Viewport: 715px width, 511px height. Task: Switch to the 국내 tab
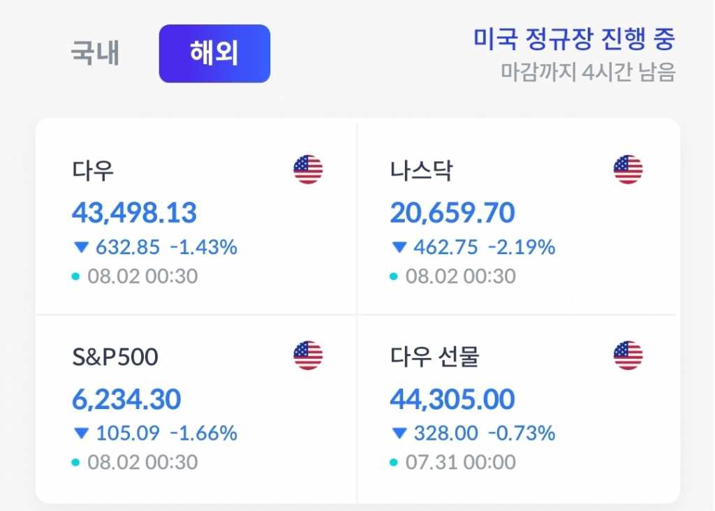[x=95, y=54]
